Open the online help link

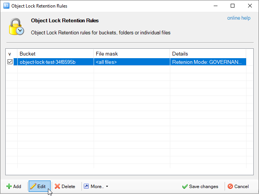[239, 18]
